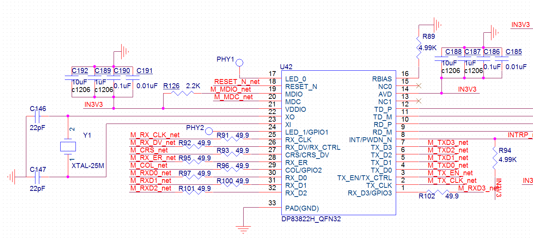
Task: Click the C146 capacitor symbol
Action: [37, 116]
